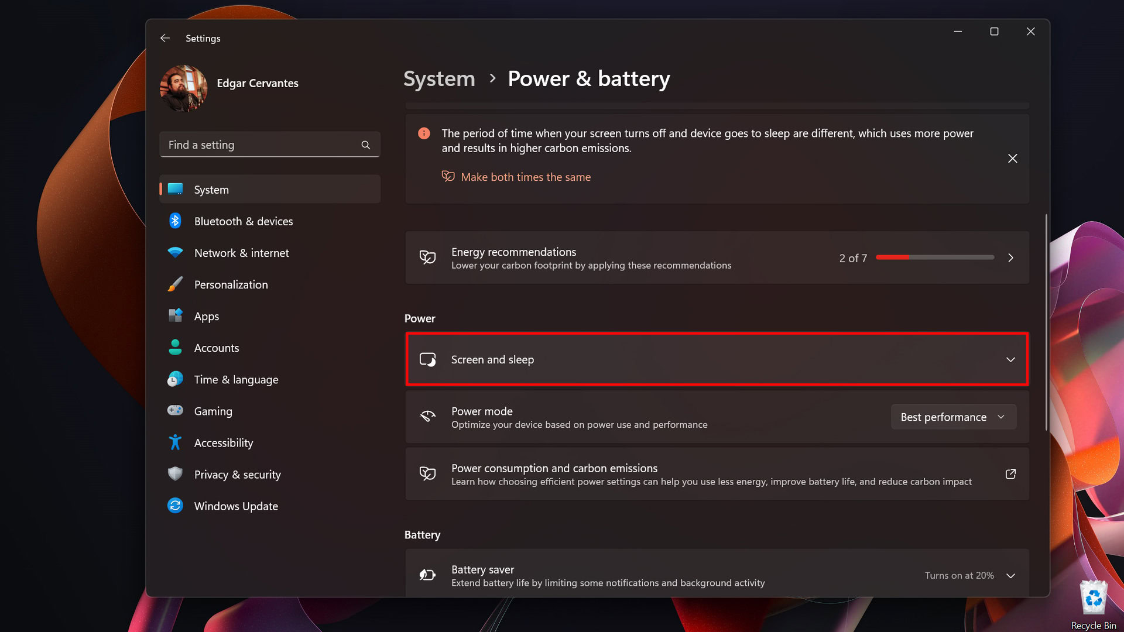Click the Personalization paintbrush icon
Screen dimensions: 1124x632
point(175,284)
